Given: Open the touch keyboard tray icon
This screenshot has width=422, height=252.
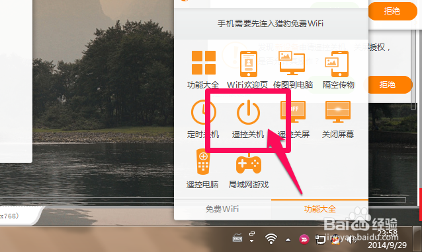Looking at the screenshot, I should 237,238.
